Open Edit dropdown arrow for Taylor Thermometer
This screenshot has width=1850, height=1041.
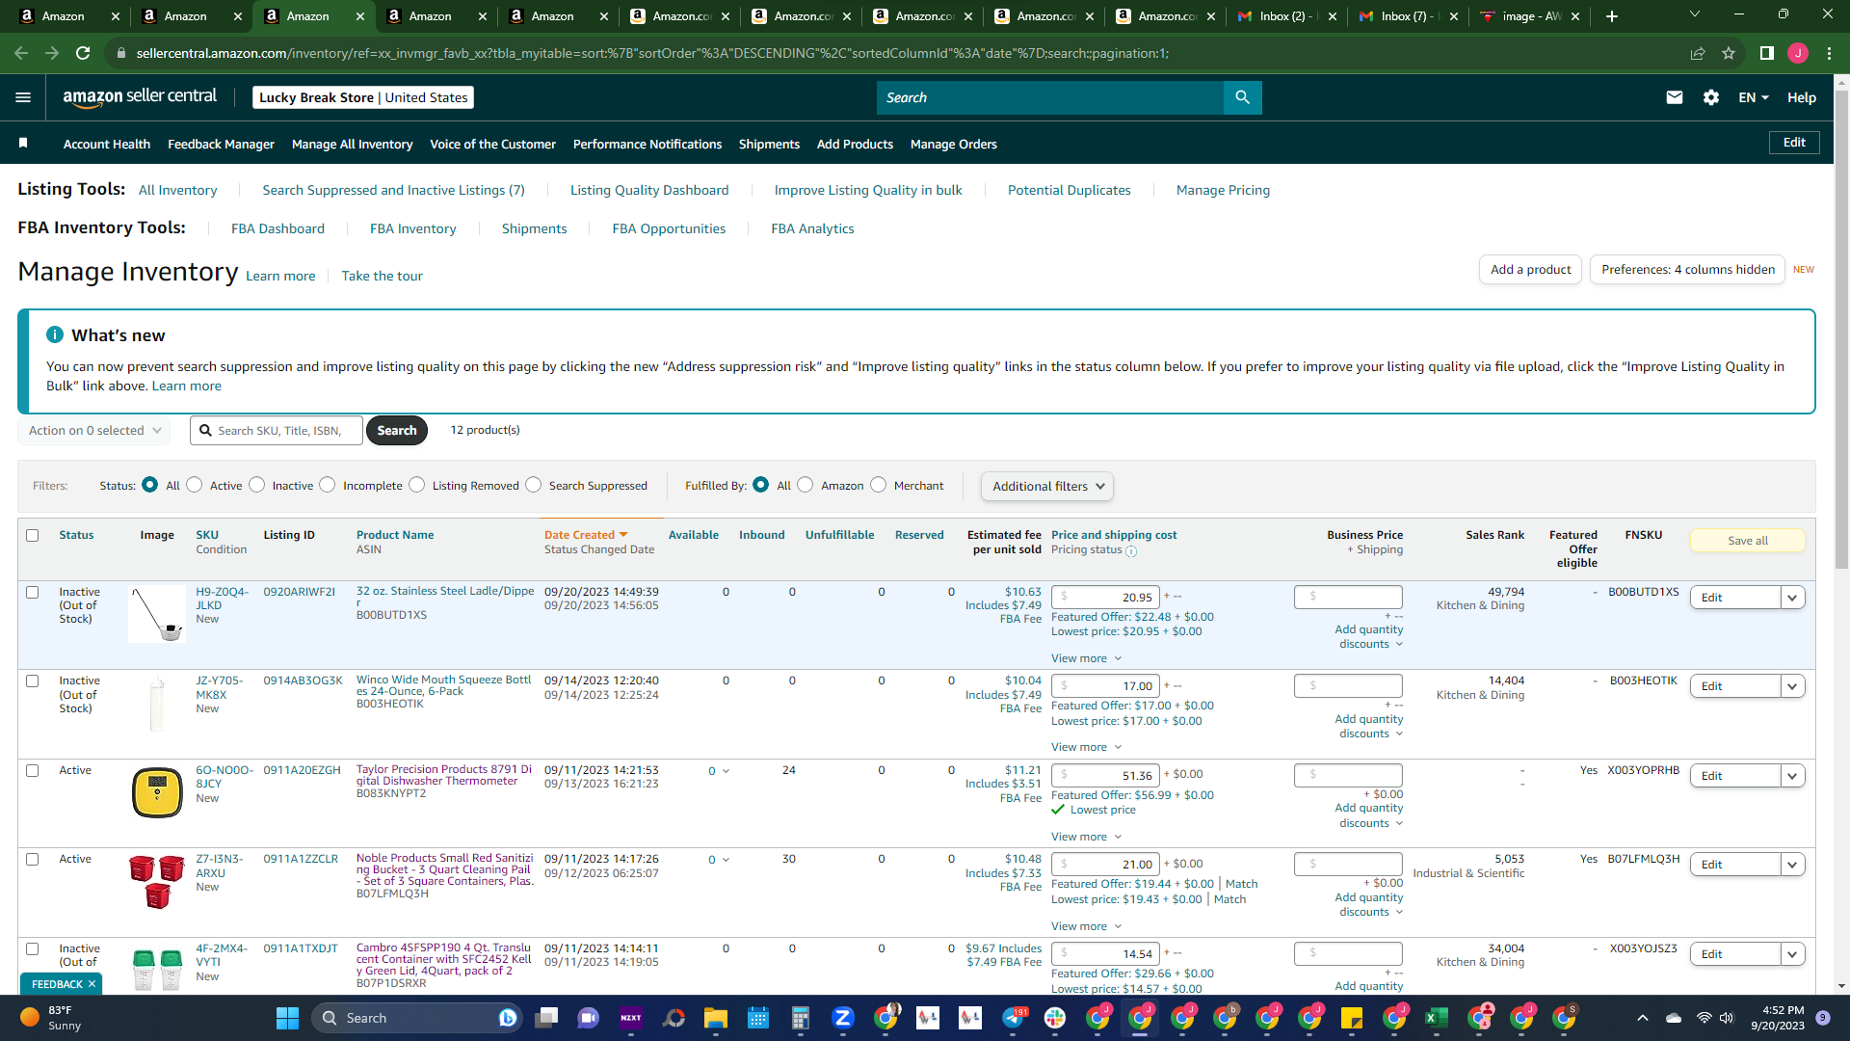pyautogui.click(x=1792, y=776)
